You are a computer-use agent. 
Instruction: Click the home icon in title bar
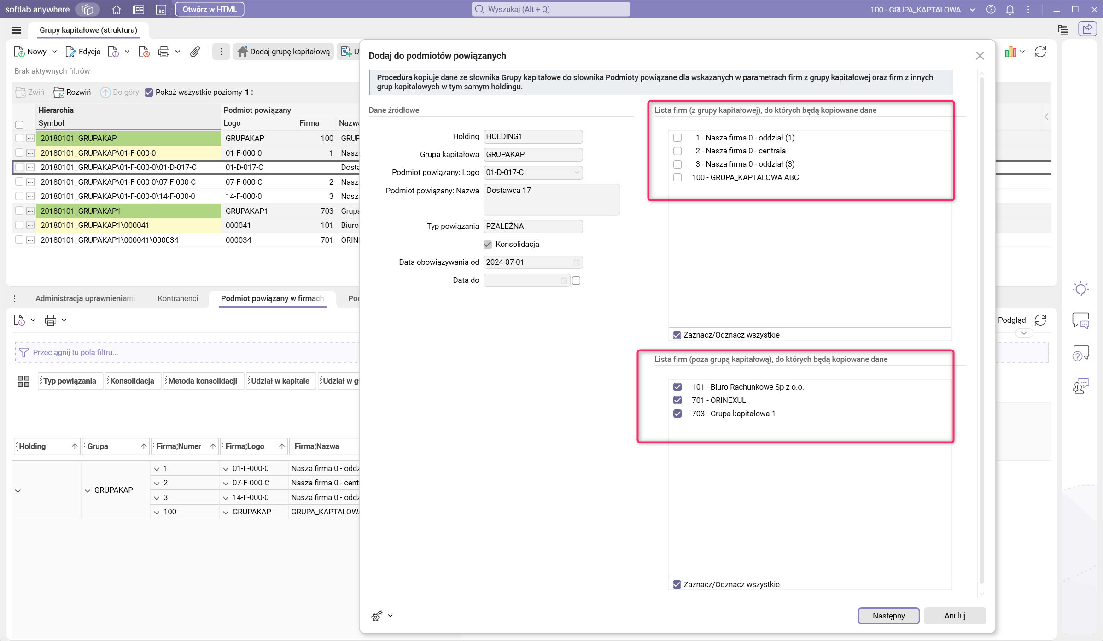117,9
